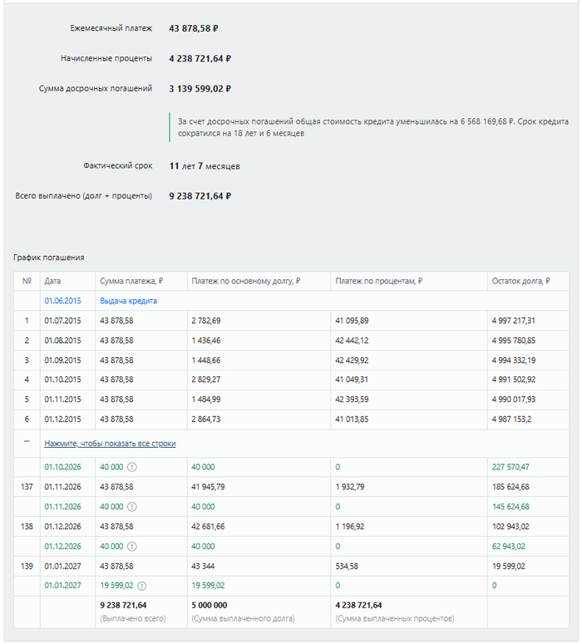Click info icon next to 19 599,02 payment
This screenshot has height=644, width=582.
(x=142, y=586)
